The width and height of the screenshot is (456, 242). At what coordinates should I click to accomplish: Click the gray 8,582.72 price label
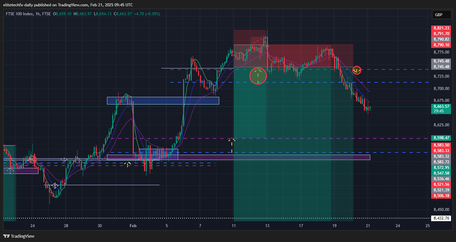point(441,162)
